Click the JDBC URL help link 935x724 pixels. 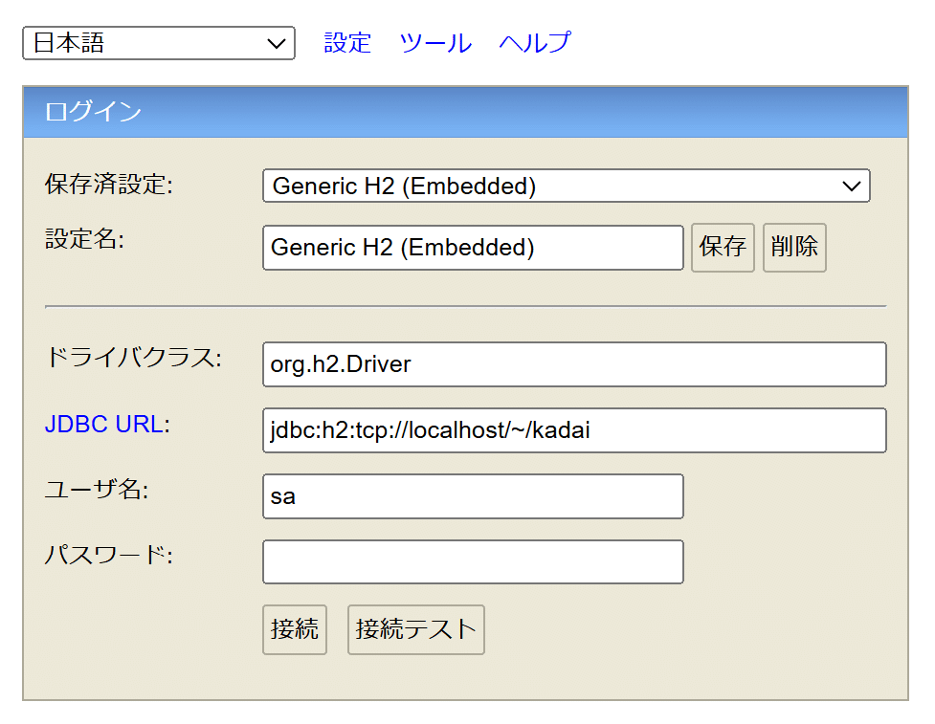click(x=105, y=425)
